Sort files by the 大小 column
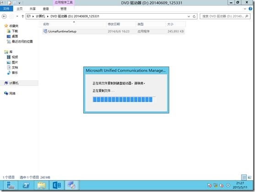 coord(170,24)
